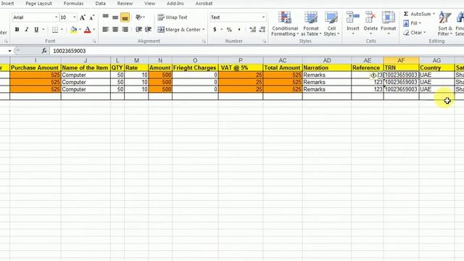Open the Acrobat tab
This screenshot has height=261, width=464.
coord(204,4)
